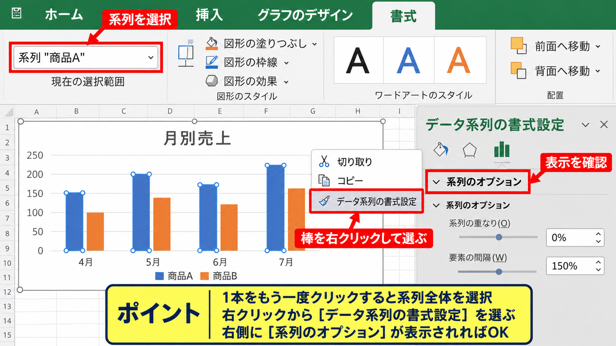Expand the 前面へ移動 dropdown arrow
The height and width of the screenshot is (346, 616).
pos(598,47)
